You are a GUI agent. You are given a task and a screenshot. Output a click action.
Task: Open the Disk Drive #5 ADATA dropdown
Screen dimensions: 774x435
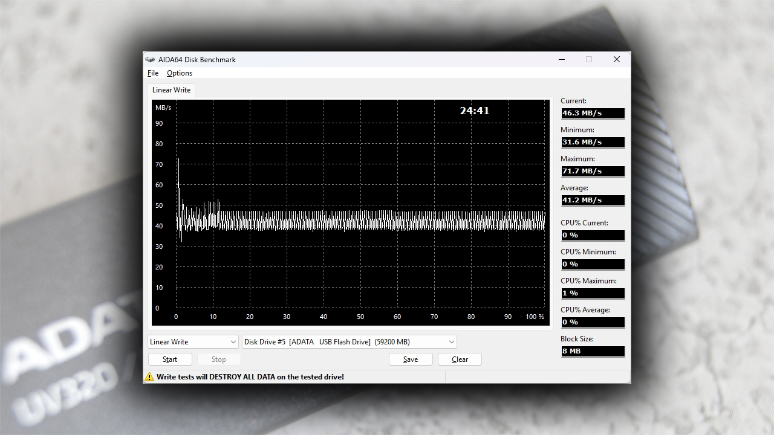[x=349, y=342]
